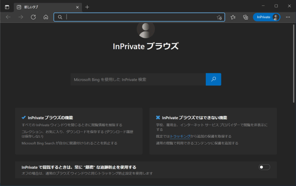Click the Microsoft Bing Search description line
This screenshot has width=296, height=186.
pos(69,143)
